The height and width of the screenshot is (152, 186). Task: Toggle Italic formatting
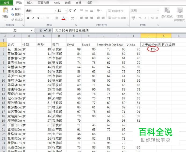[x=33, y=18]
